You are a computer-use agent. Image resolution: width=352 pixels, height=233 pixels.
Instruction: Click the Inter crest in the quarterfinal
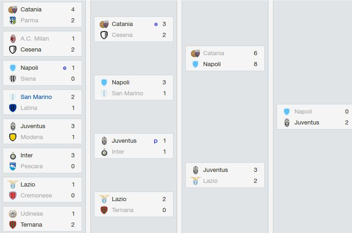click(x=104, y=152)
